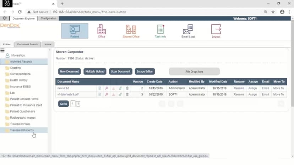Click download icon for neuv2.txt row
Viewport: 294px width, 165px height.
click(x=114, y=88)
